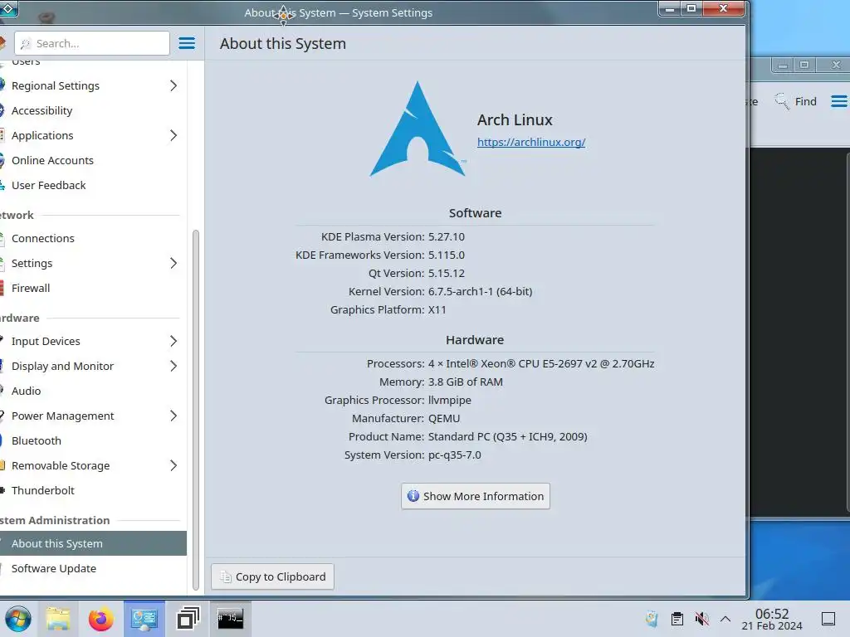Open Online Accounts settings
This screenshot has width=850, height=637.
click(92, 160)
